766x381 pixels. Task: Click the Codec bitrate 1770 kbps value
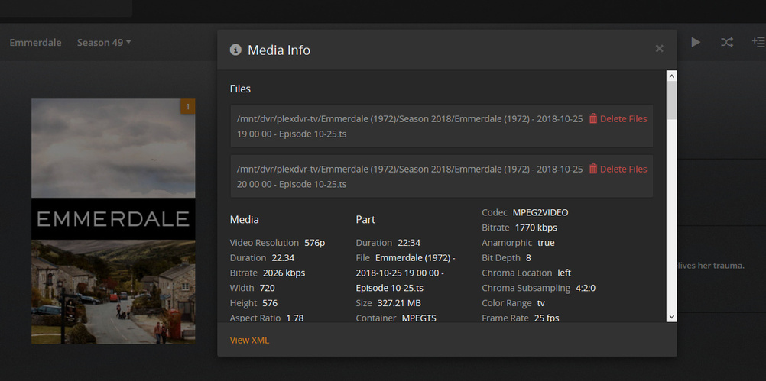[x=536, y=228]
